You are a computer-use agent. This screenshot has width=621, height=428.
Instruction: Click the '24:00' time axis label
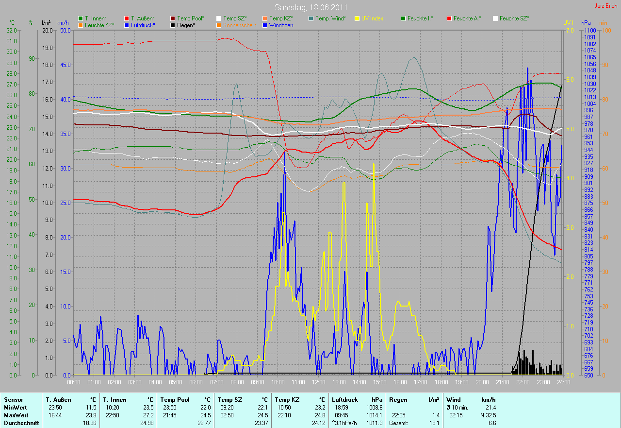pos(563,382)
